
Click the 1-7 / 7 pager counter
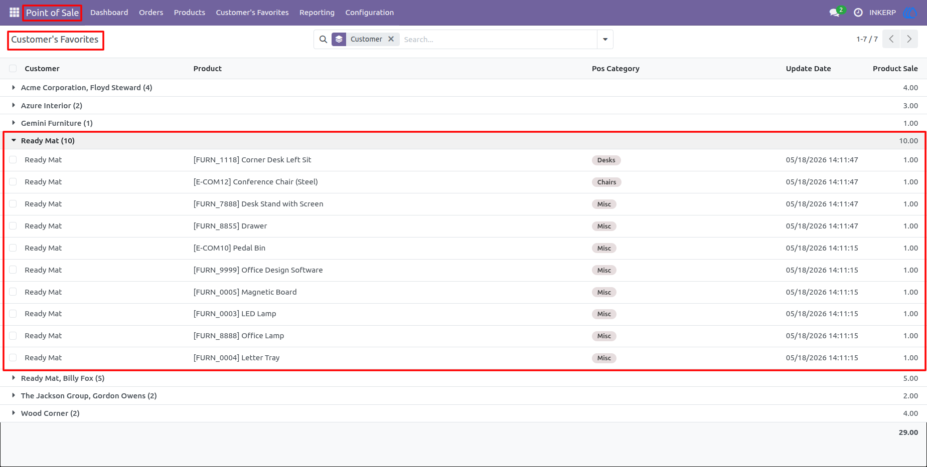point(867,39)
